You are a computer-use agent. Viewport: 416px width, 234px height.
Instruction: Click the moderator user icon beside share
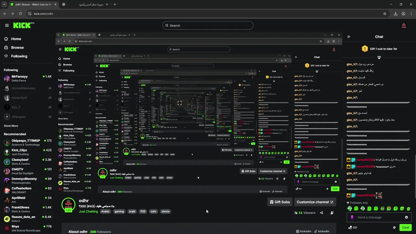(332, 213)
